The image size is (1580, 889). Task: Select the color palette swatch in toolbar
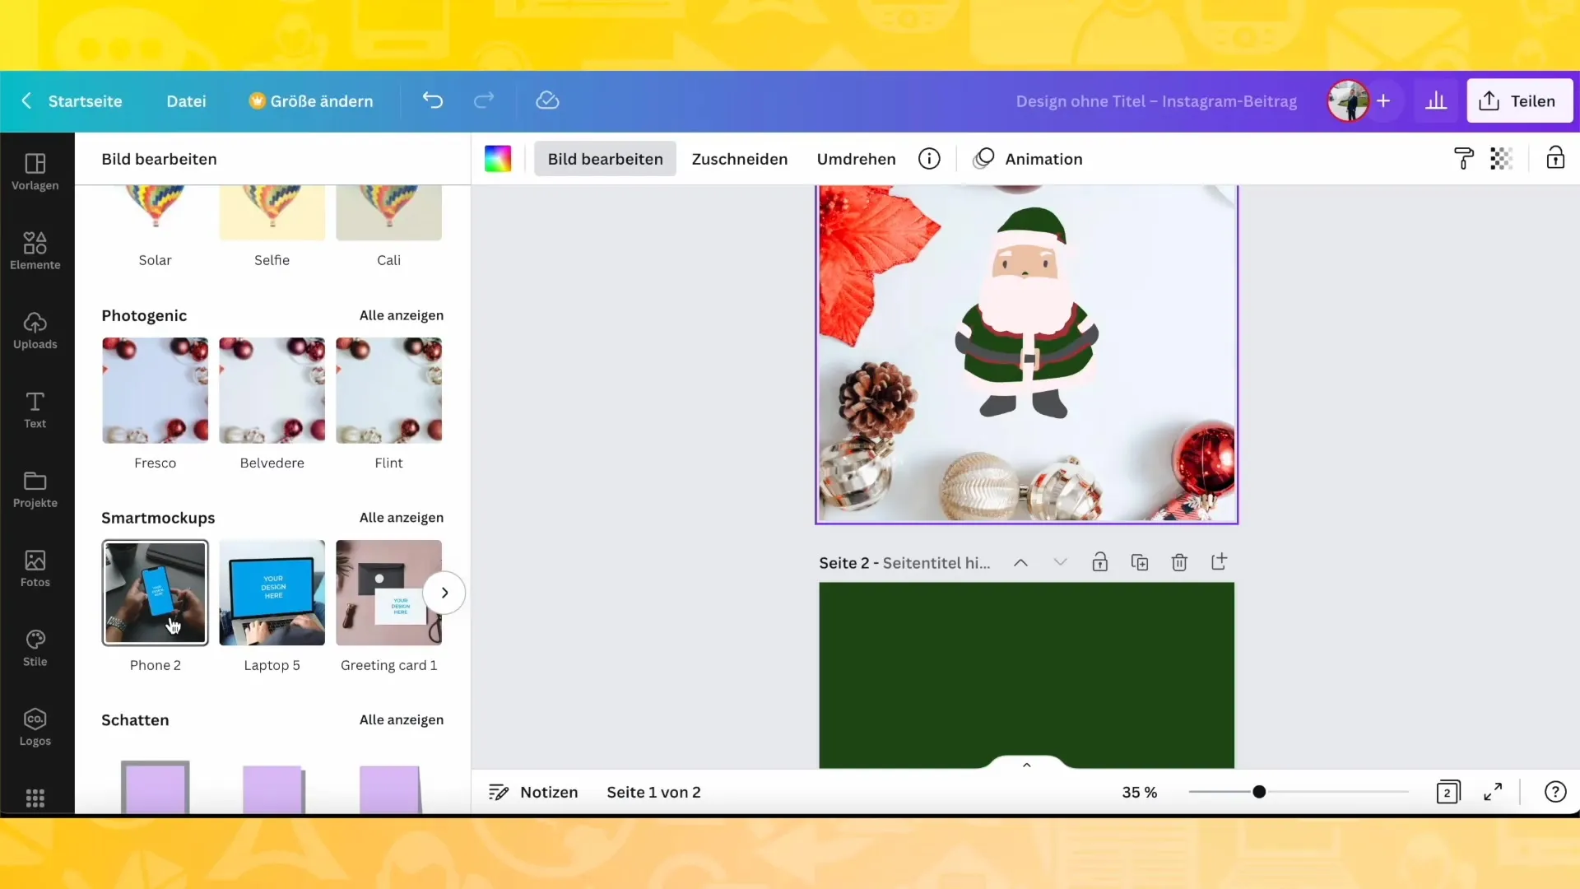point(500,159)
